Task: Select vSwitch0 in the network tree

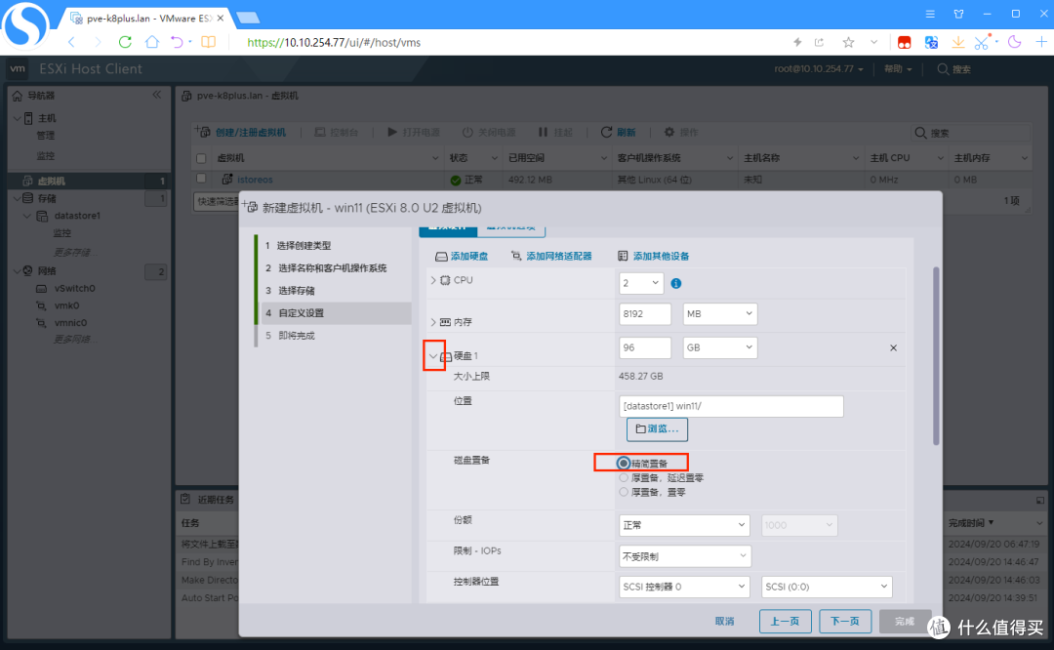Action: pos(74,288)
